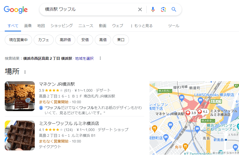
Task: Click the Google logo
Action: 16,9
